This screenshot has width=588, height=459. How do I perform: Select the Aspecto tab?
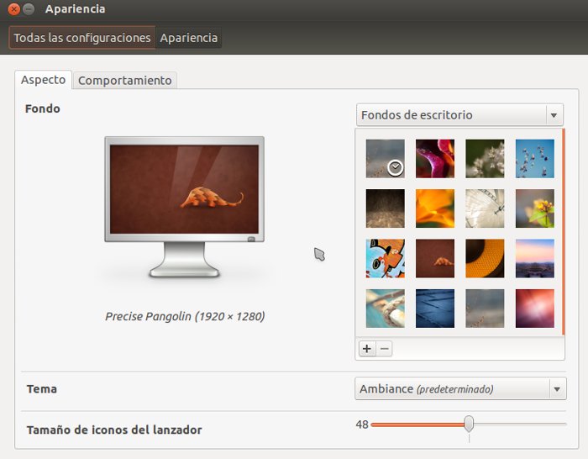click(x=43, y=80)
